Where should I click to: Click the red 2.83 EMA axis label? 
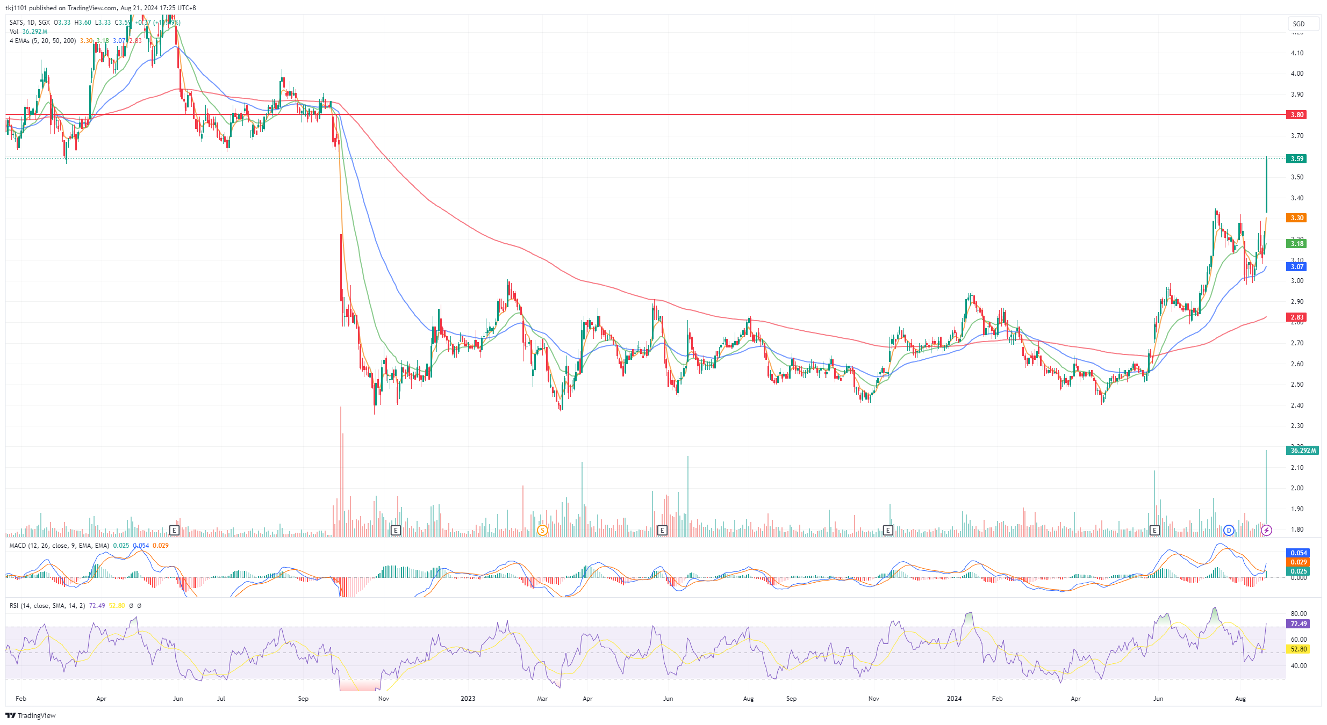1297,317
